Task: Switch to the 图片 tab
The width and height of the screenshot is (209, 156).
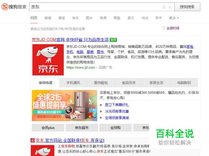Action: pyautogui.click(x=89, y=18)
